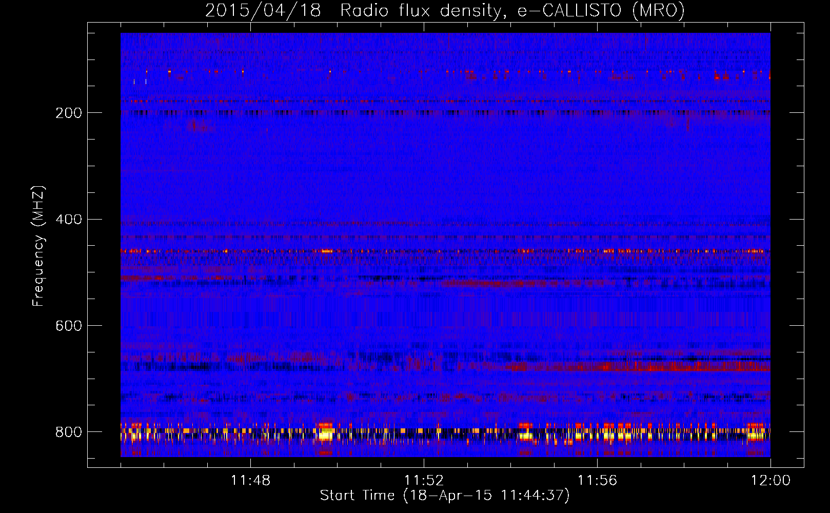830x513 pixels.
Task: Click the 400 frequency tick label
Action: tap(69, 220)
